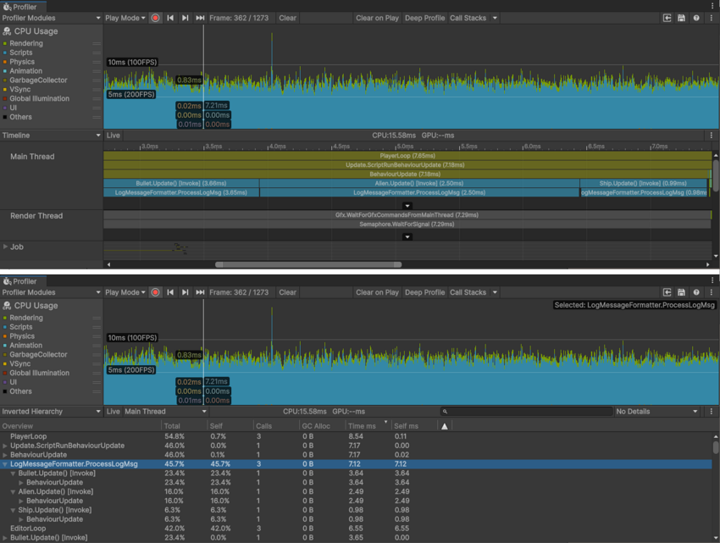Click save profiler data icon, bottom window

681,292
